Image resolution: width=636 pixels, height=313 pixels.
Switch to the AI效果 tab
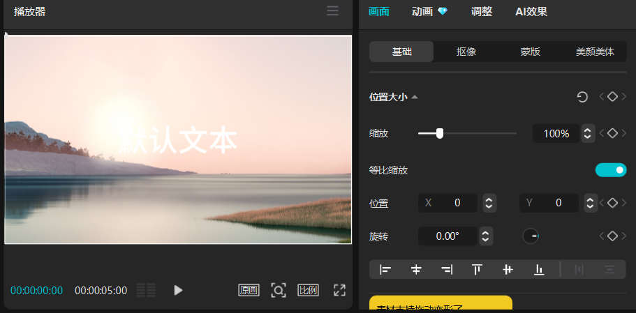coord(531,11)
